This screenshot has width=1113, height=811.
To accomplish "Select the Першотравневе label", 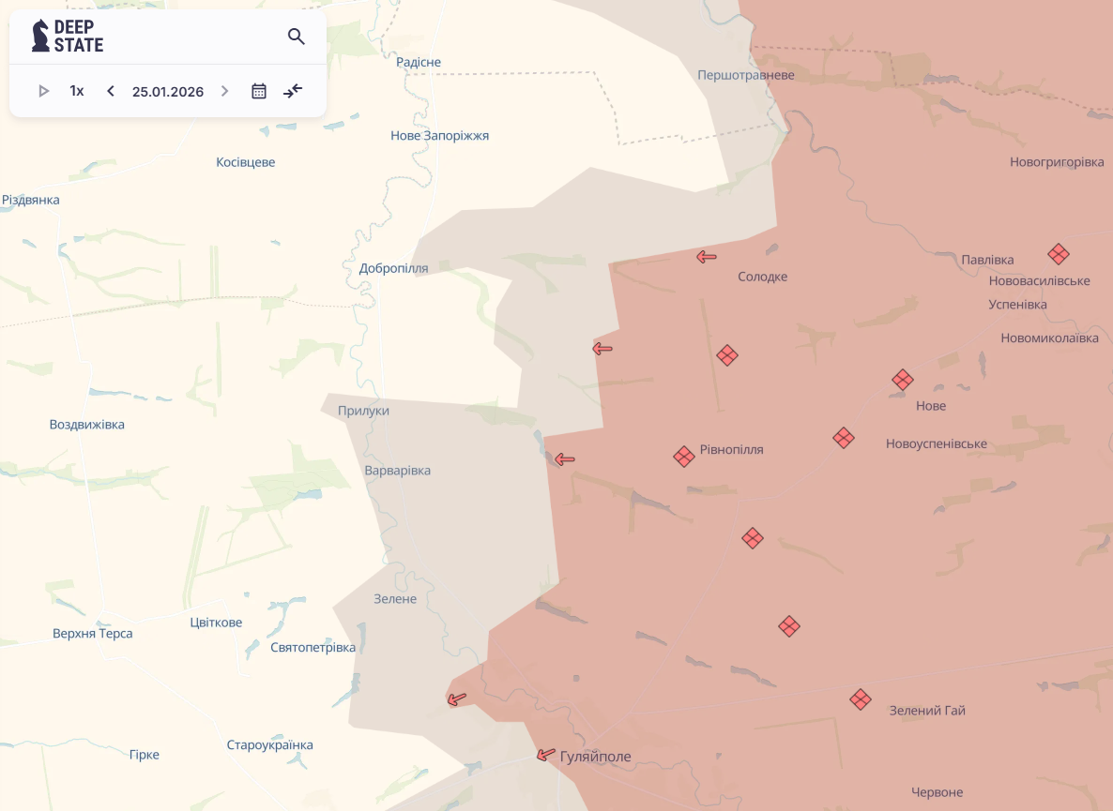I will point(746,75).
